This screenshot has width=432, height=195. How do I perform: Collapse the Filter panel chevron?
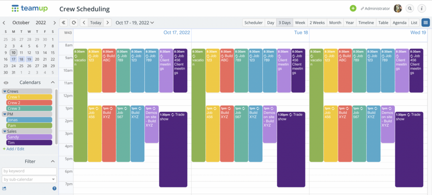53,161
